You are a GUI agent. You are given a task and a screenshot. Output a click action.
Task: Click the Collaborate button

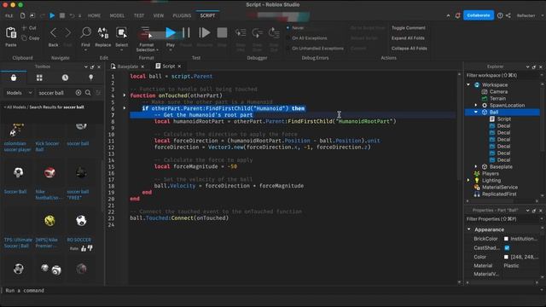pos(479,15)
